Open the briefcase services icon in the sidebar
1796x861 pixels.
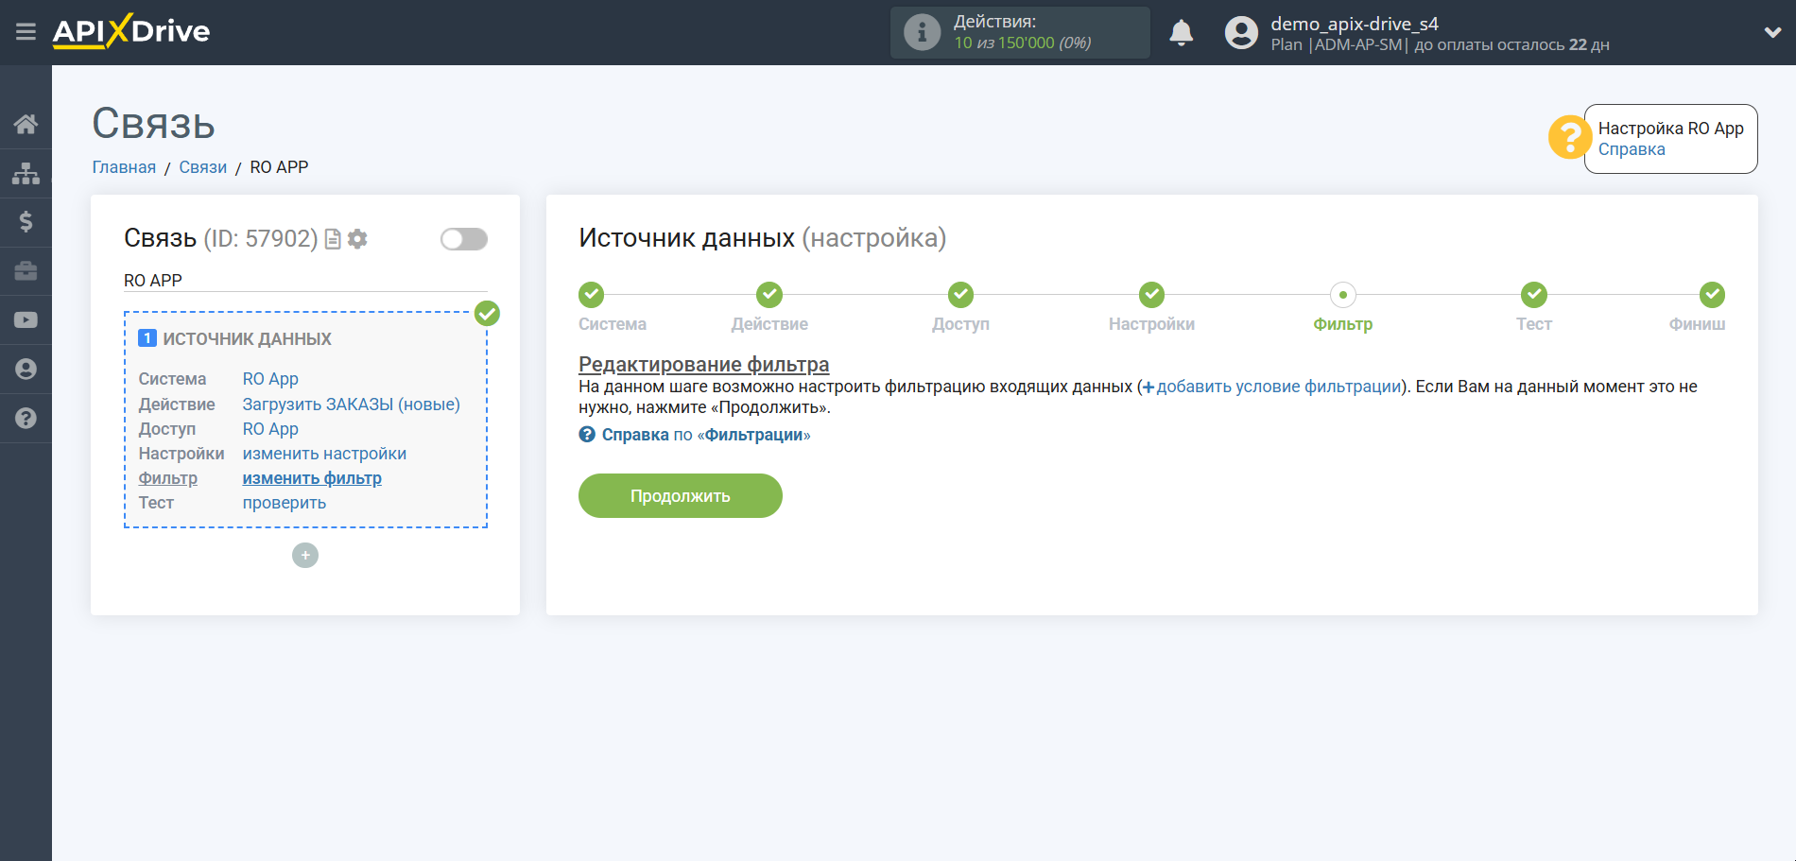pos(26,271)
